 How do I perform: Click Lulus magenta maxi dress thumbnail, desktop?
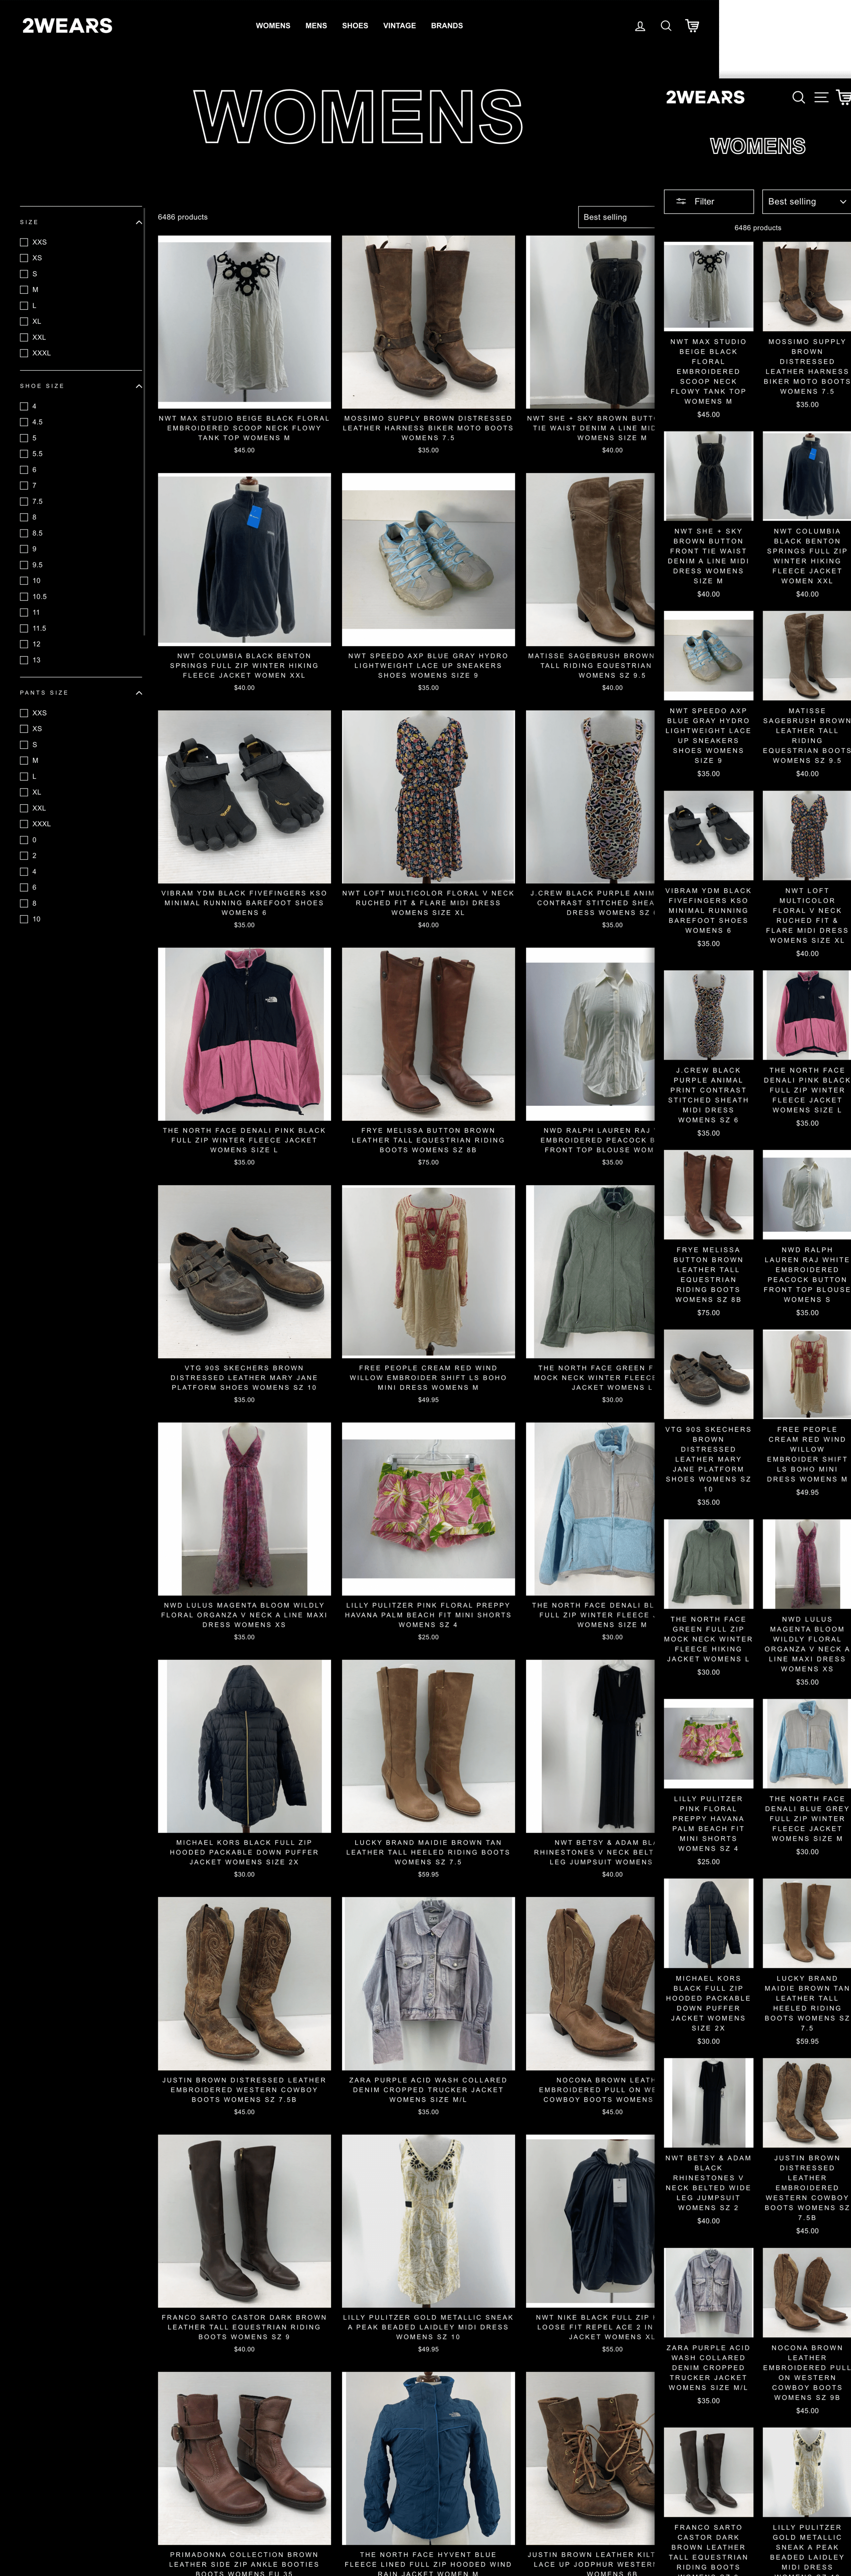click(244, 1509)
